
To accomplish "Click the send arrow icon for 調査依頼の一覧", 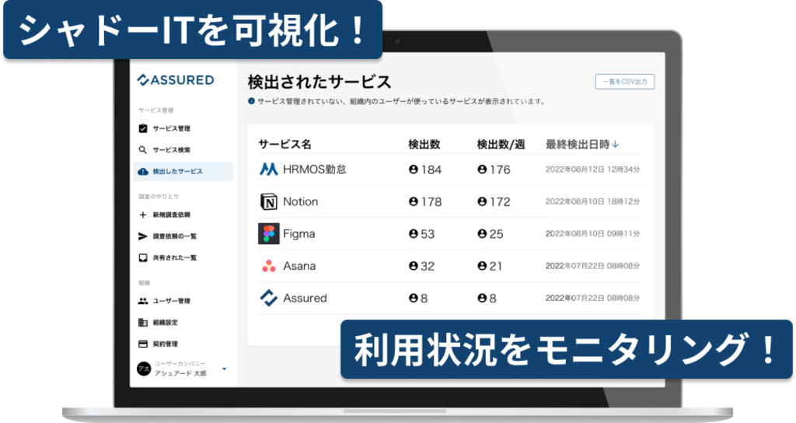I will click(x=143, y=236).
